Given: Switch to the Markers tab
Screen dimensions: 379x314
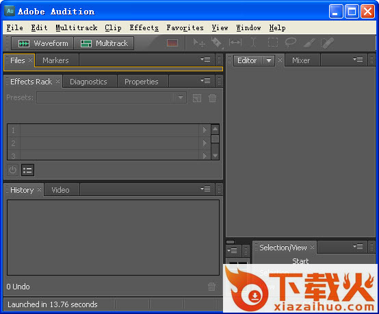Looking at the screenshot, I should coord(55,60).
